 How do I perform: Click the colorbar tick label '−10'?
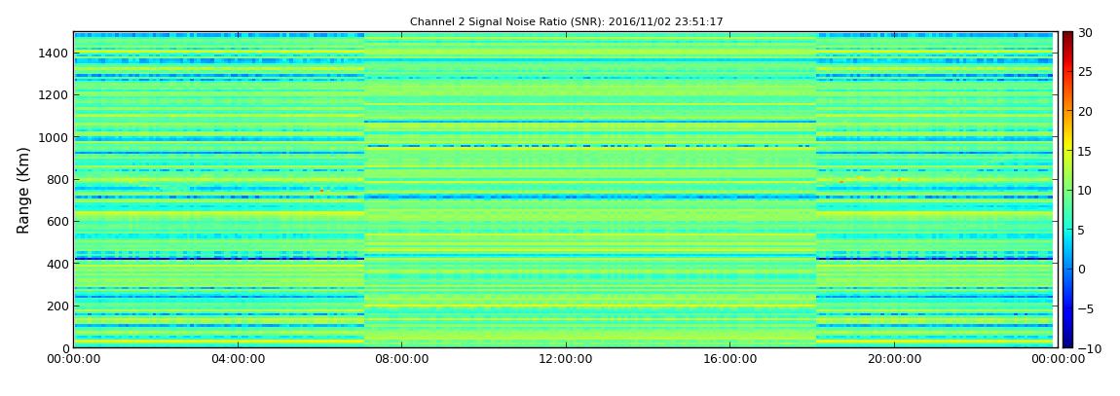point(1088,348)
